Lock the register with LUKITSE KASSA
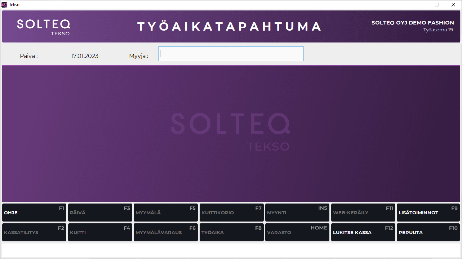462x259 pixels. [x=363, y=232]
